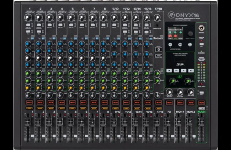Tap the Bluetooth PAIR button
Image resolution: width=231 pixels, height=150 pixels.
[x=159, y=56]
